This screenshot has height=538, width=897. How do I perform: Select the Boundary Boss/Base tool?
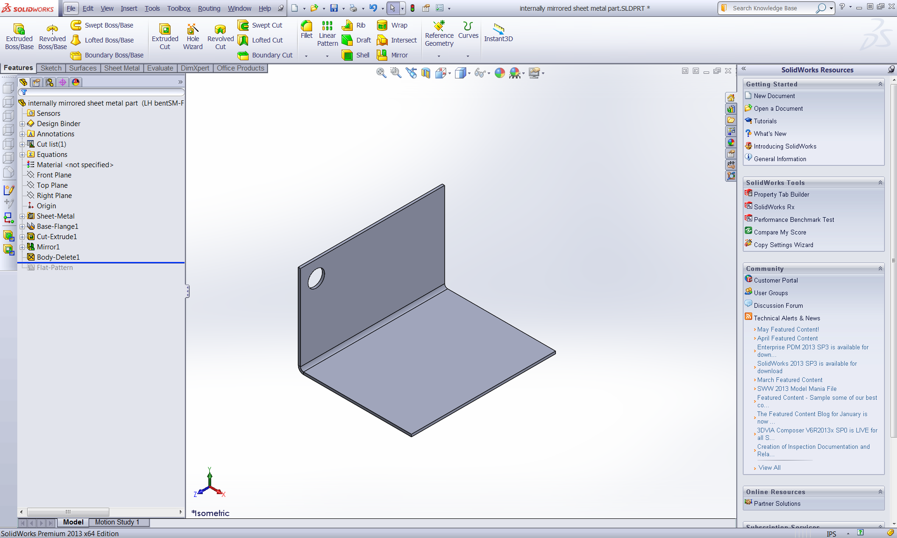tap(107, 55)
